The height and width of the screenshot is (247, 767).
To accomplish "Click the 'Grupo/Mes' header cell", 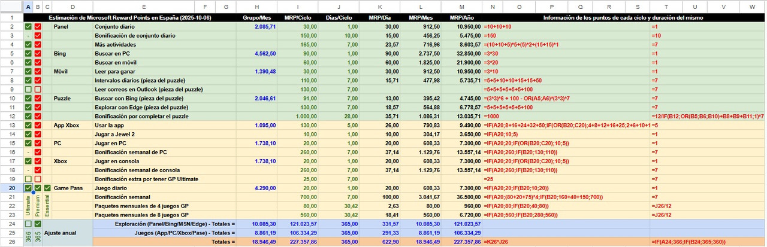I will point(256,18).
